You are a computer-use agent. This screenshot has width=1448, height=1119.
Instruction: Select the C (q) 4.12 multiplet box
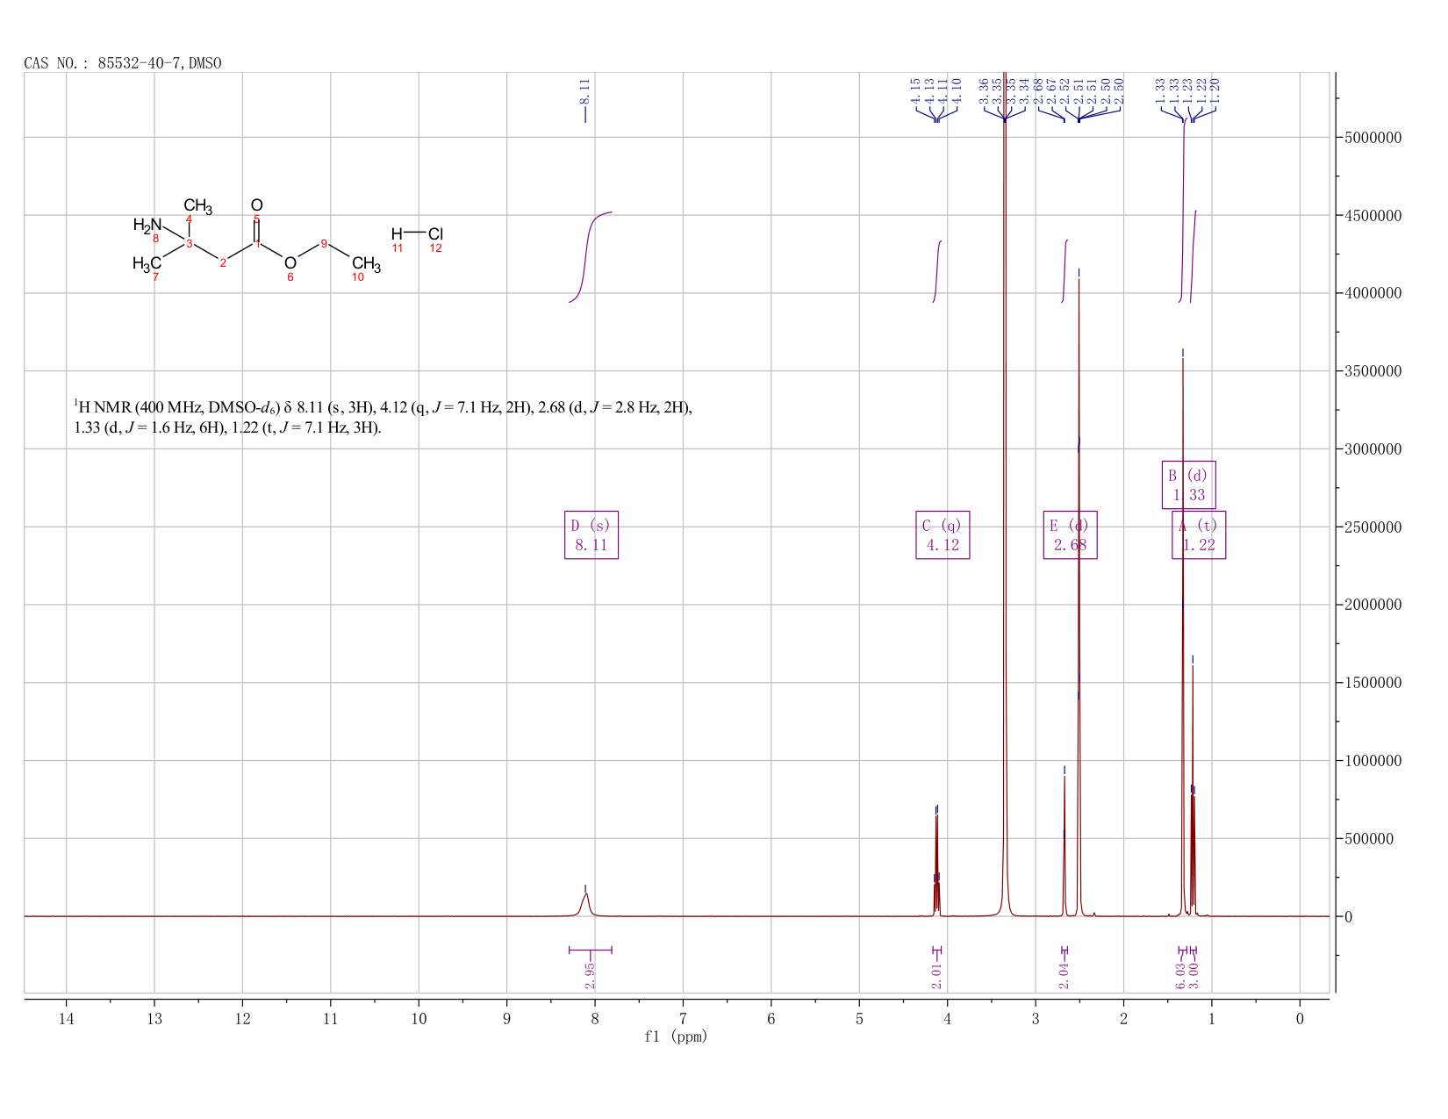(x=943, y=535)
